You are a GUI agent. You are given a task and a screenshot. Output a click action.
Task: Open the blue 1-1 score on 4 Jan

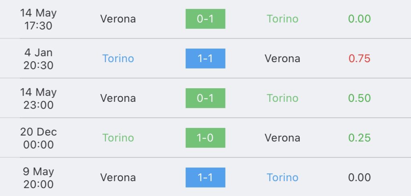click(x=205, y=59)
